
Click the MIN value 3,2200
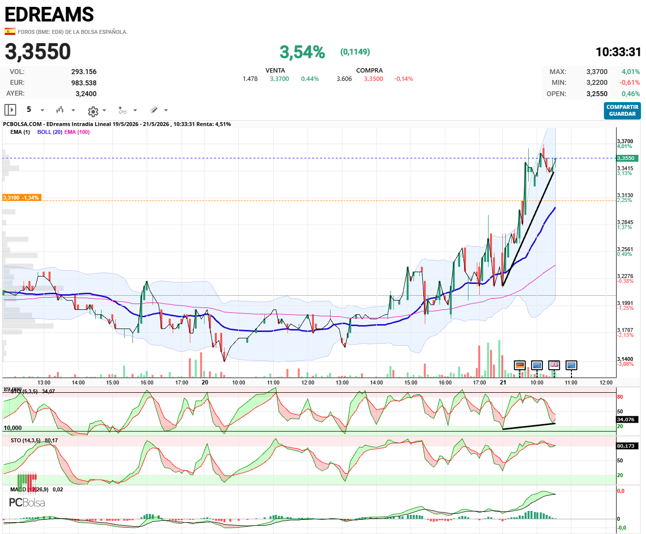pos(597,82)
